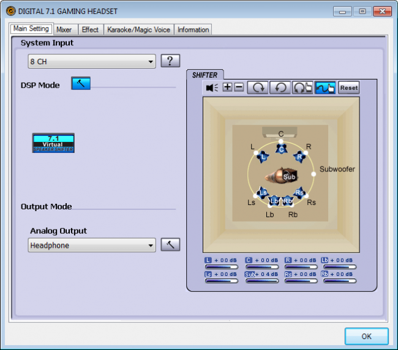This screenshot has width=398, height=350.
Task: Open the System Input help button
Action: click(x=170, y=61)
